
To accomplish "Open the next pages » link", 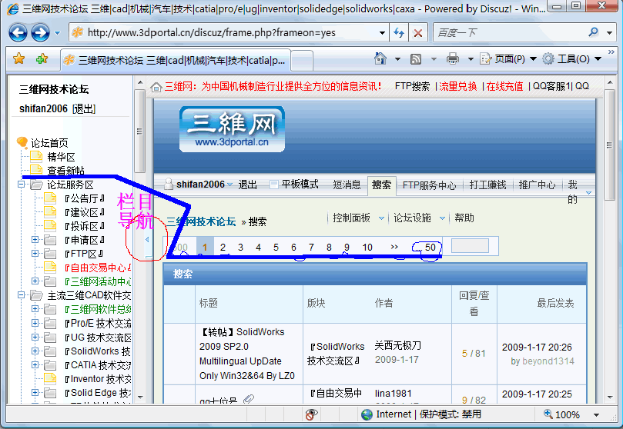I will pos(394,247).
